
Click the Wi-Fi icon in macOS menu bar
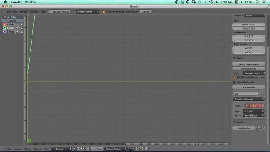tap(211, 2)
